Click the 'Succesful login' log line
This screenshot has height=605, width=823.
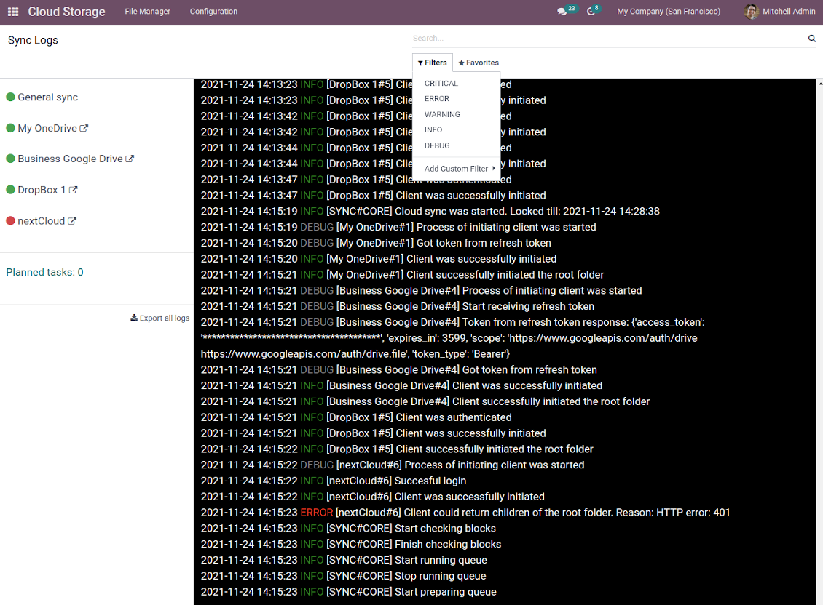click(334, 481)
